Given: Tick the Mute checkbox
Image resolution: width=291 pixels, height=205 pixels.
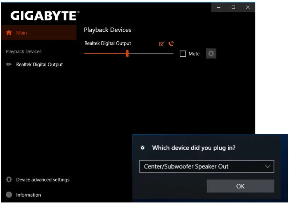Looking at the screenshot, I should pyautogui.click(x=183, y=54).
